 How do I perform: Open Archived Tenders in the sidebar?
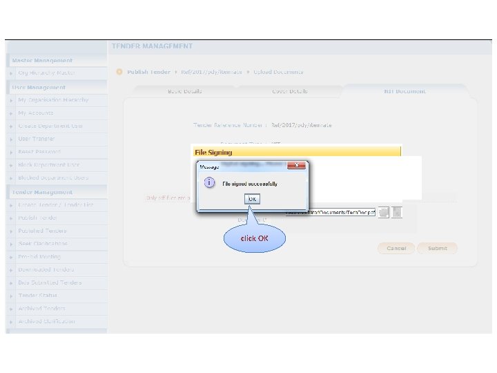coord(41,308)
